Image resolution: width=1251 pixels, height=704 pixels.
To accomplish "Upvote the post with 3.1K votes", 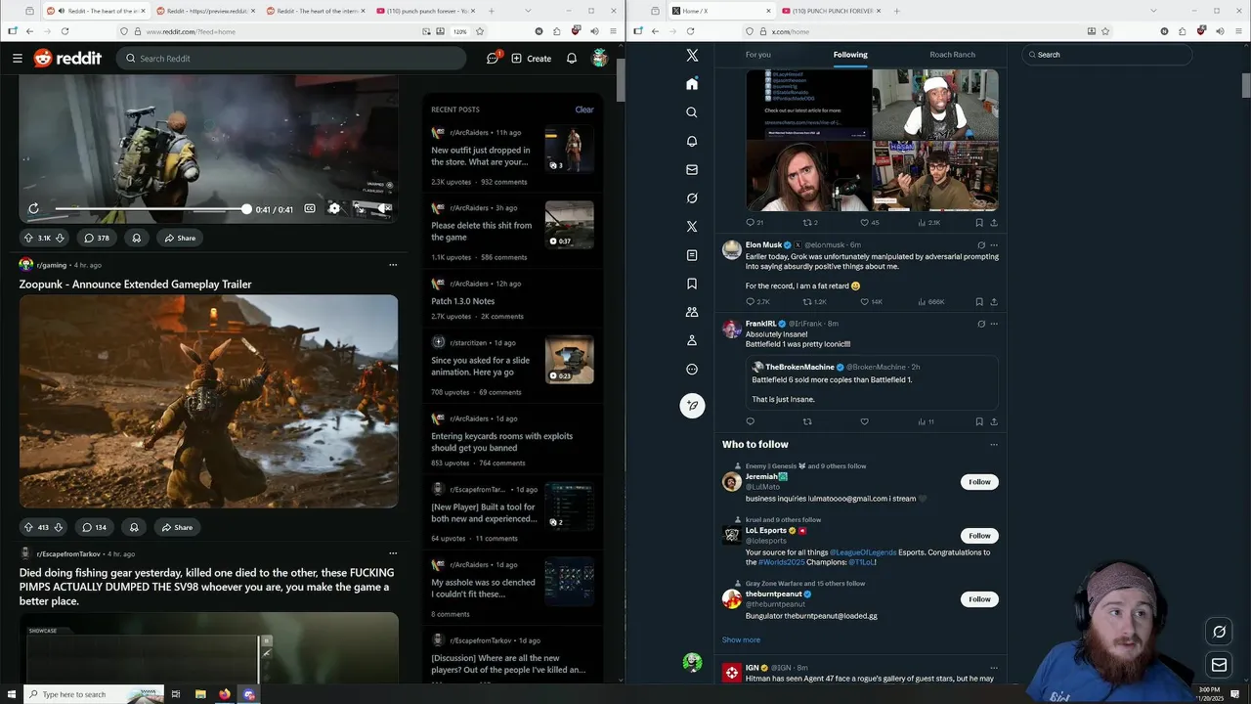I will 28,238.
